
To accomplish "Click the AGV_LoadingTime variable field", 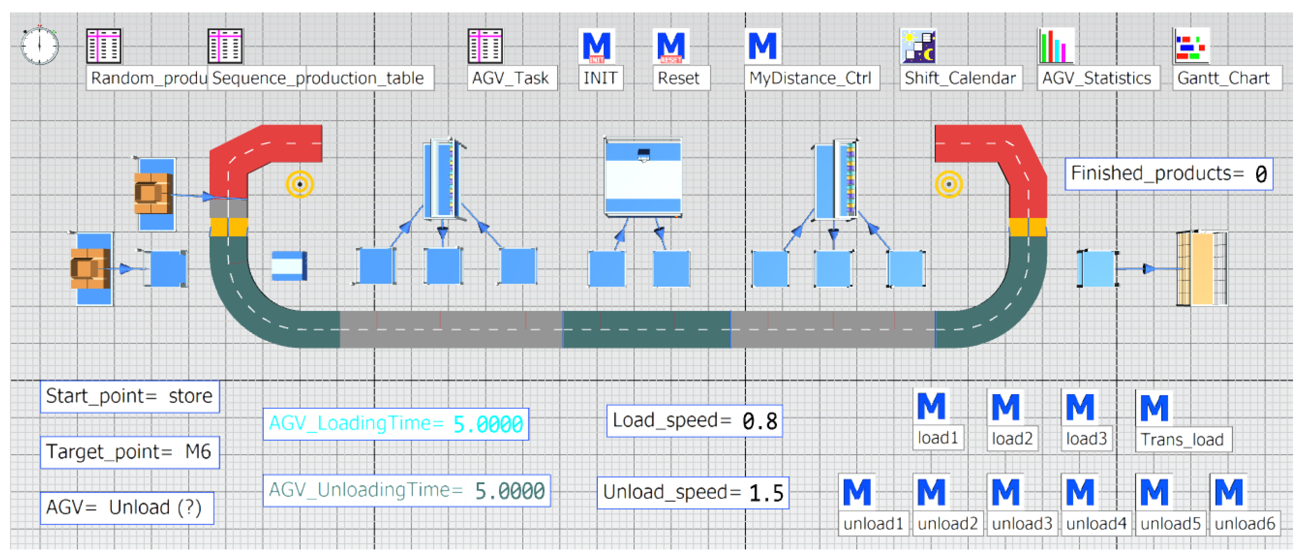I will pyautogui.click(x=395, y=424).
